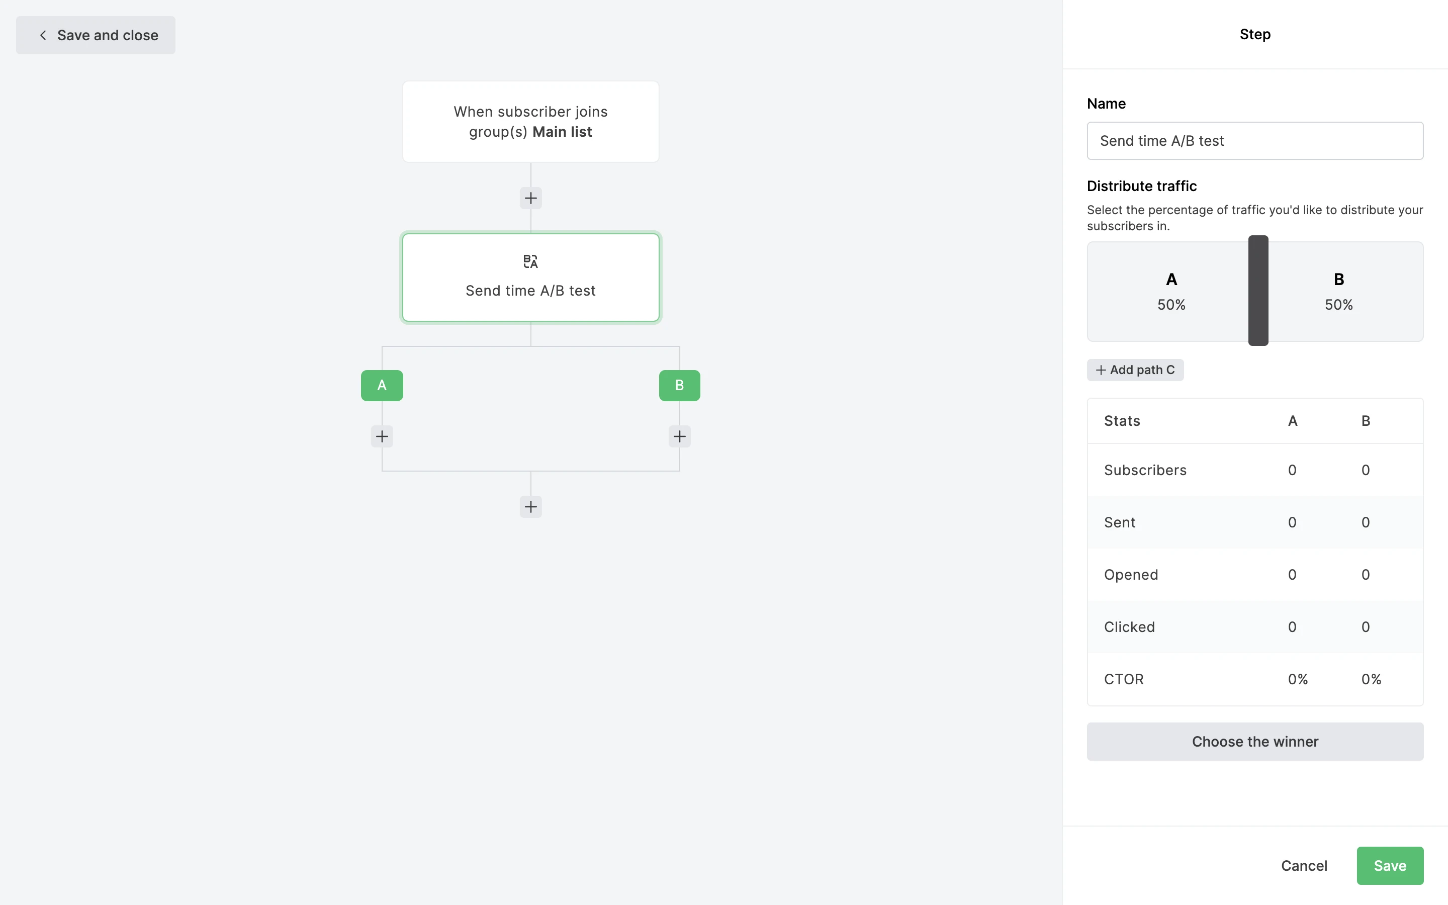The image size is (1448, 905).
Task: Click the A/B test icon in the step card
Action: (x=530, y=261)
